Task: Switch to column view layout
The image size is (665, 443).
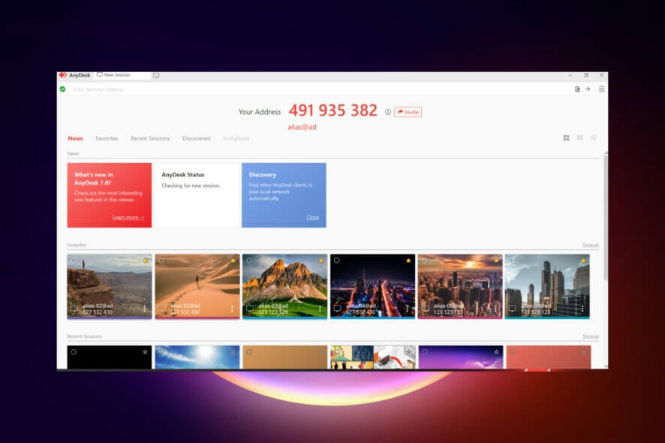Action: [579, 138]
